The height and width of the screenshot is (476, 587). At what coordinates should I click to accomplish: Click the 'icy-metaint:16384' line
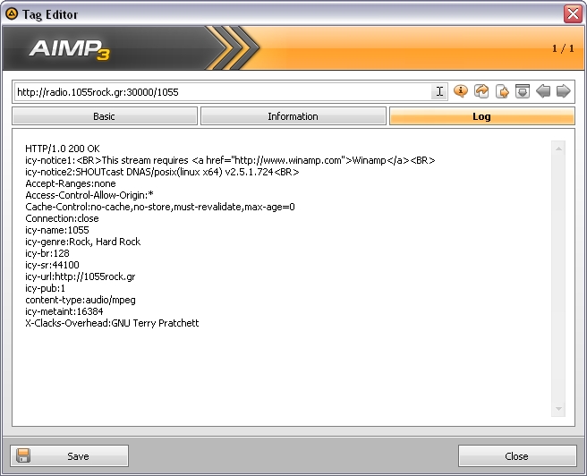coord(64,311)
